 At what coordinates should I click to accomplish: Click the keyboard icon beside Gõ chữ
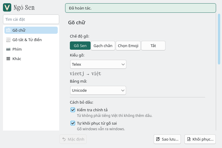click(x=8, y=30)
